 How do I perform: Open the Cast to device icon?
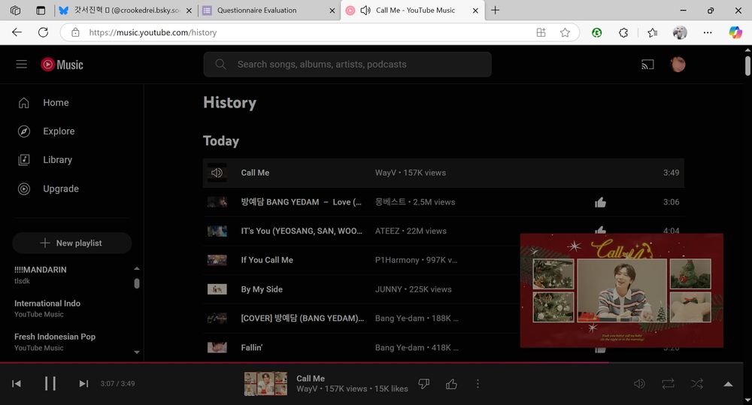pos(647,64)
